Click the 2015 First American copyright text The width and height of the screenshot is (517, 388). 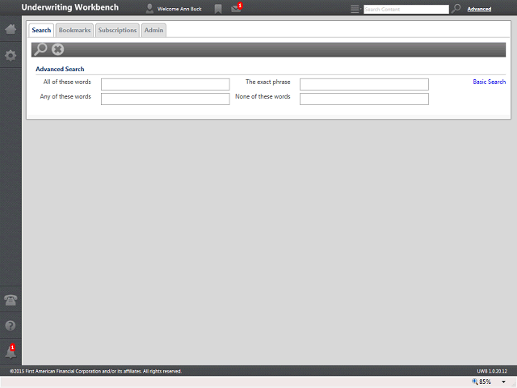pos(95,371)
